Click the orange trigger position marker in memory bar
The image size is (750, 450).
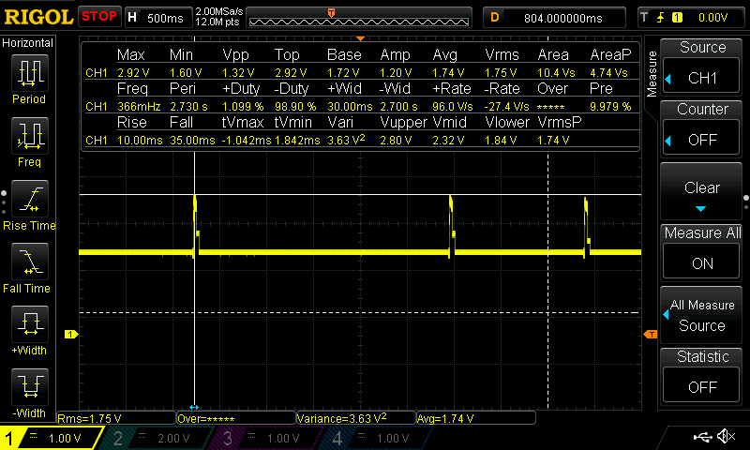click(x=331, y=13)
